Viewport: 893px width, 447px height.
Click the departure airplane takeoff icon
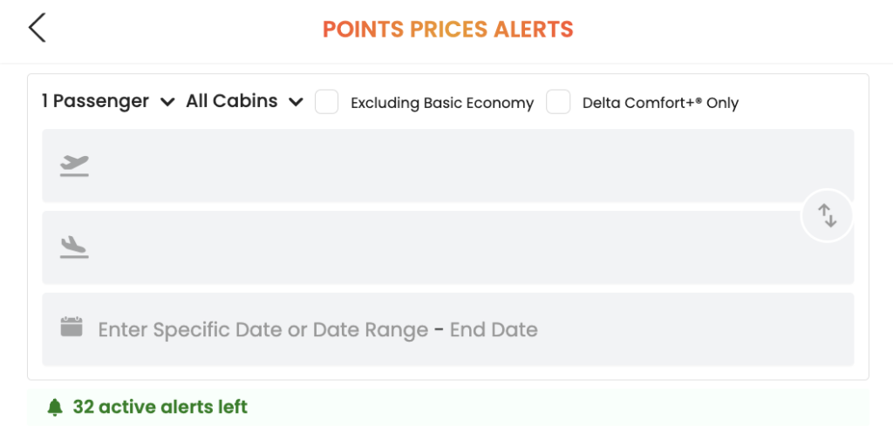tap(74, 165)
